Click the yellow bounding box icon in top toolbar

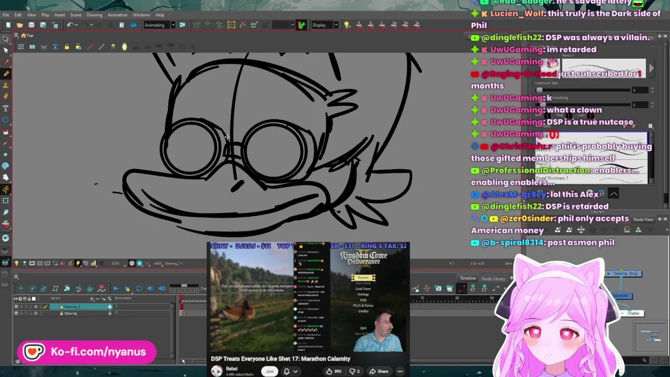pyautogui.click(x=231, y=25)
